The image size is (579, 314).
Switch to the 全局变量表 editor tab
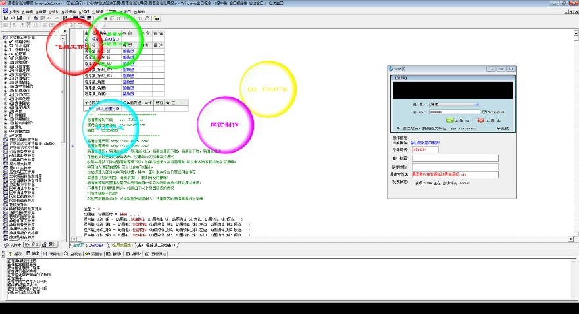pyautogui.click(x=122, y=245)
